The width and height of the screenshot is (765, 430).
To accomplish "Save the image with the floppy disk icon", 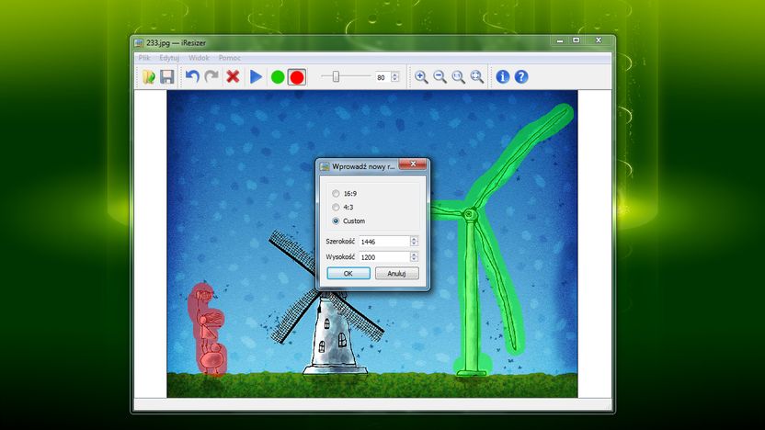I will click(x=167, y=77).
